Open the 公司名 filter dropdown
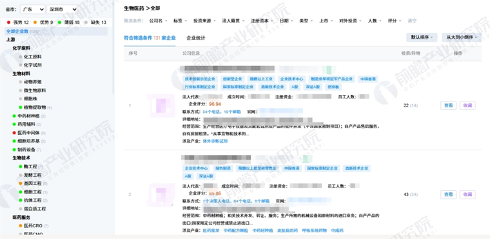The image size is (490, 239). tap(157, 21)
